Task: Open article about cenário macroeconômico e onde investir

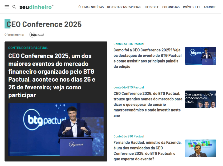Action: [x=148, y=104]
